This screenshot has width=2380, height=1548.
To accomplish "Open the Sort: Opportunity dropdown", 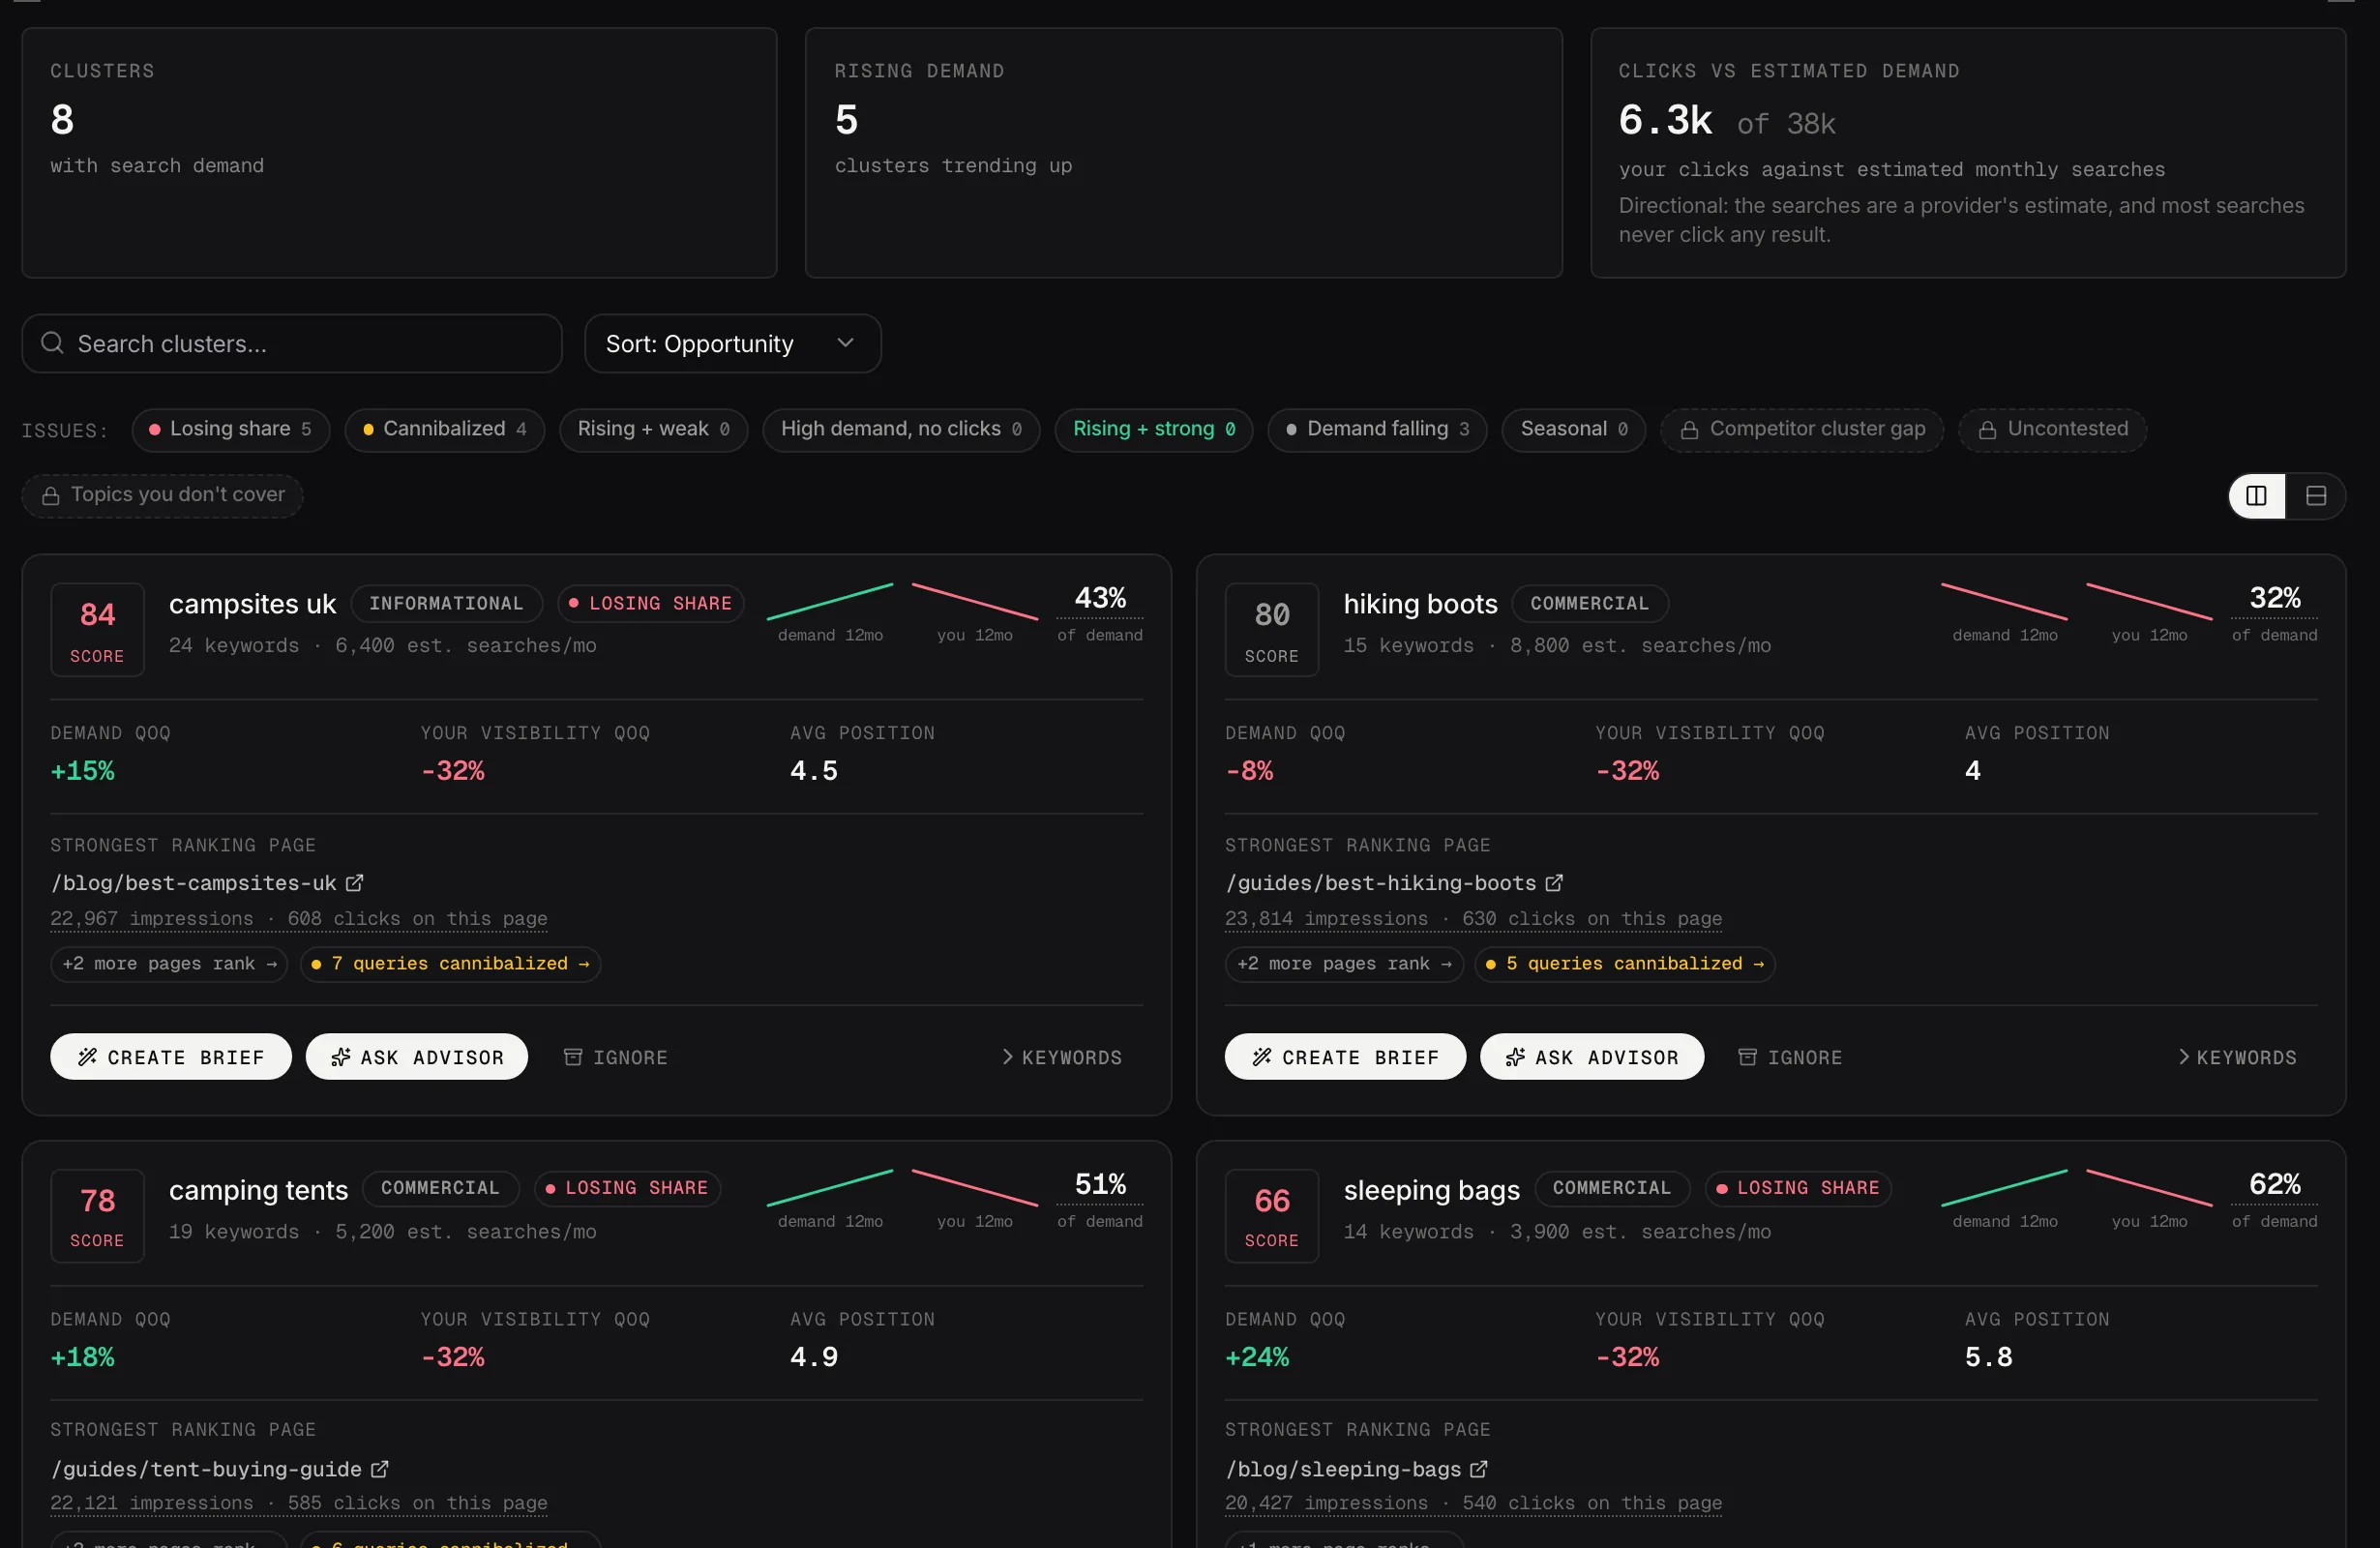I will [733, 344].
